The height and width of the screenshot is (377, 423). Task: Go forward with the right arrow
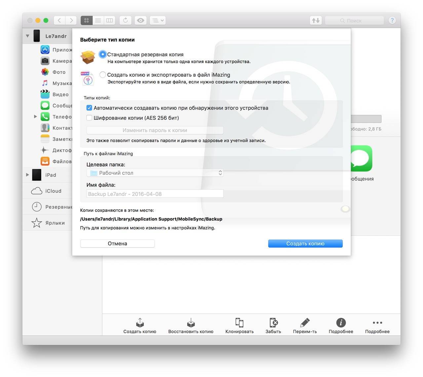[71, 20]
